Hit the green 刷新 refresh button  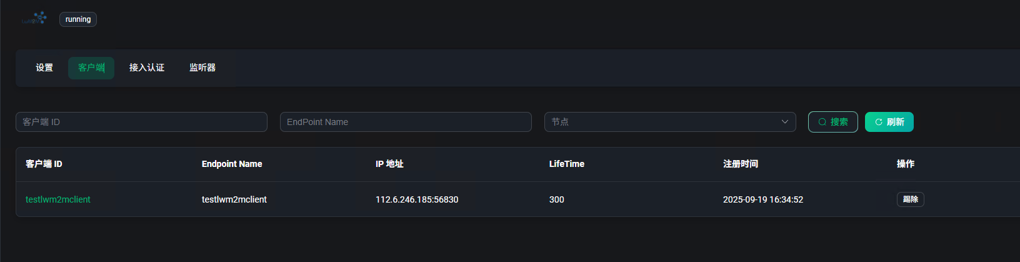(x=889, y=122)
